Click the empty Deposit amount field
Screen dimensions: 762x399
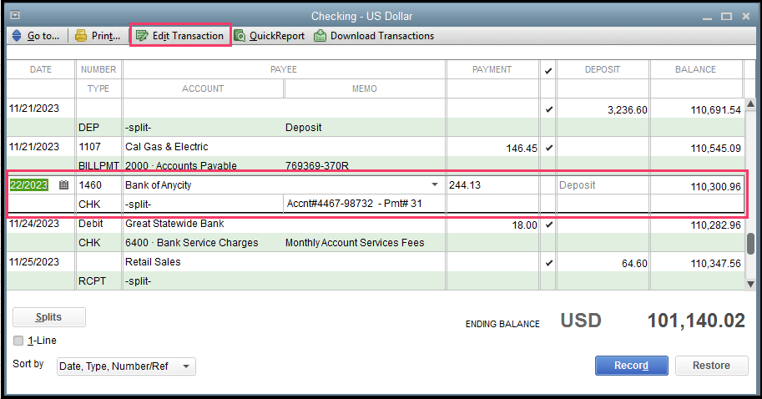603,185
